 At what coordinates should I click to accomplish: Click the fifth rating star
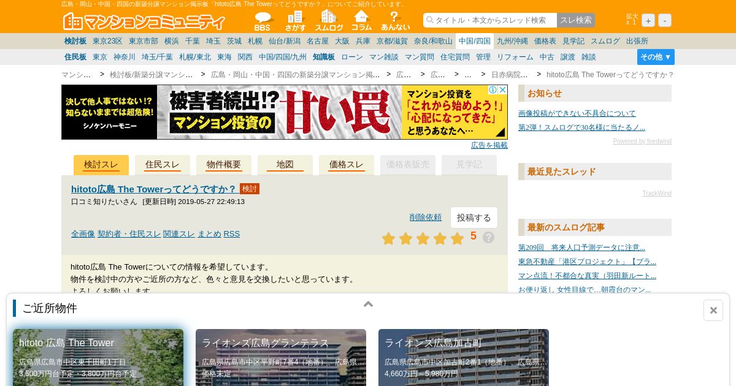click(457, 238)
